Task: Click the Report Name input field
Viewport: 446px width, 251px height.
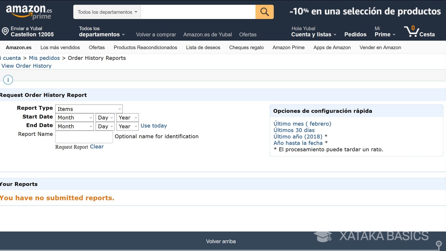Action: tap(84, 137)
